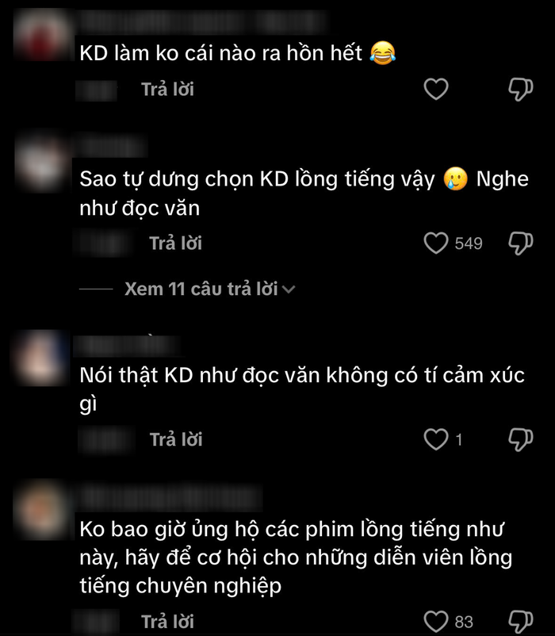Dislike the 'Nói thật KD như đọc văn' comment
The image size is (555, 636).
tap(521, 439)
